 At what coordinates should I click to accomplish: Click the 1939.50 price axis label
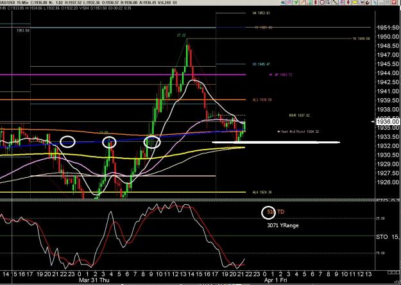388,100
